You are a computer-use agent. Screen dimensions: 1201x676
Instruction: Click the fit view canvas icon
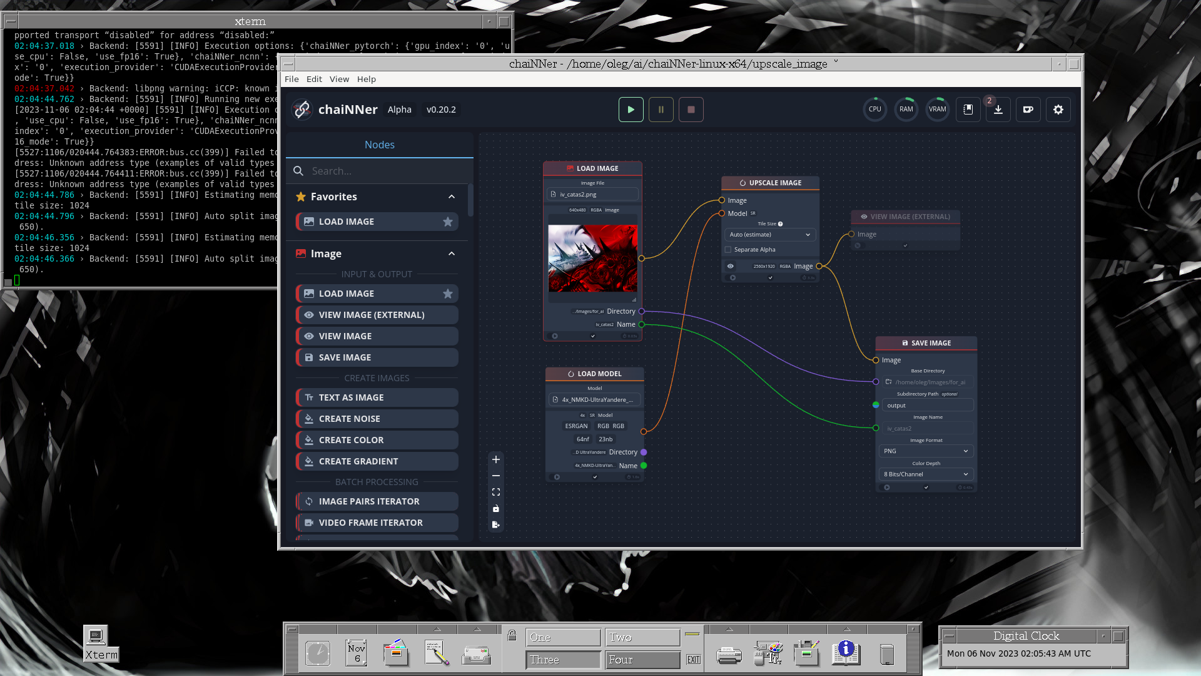(x=495, y=492)
